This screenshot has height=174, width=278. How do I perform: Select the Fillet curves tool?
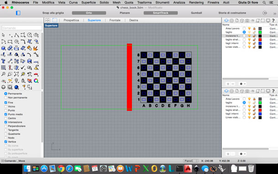click(23, 42)
